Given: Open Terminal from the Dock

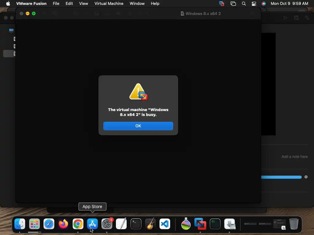Looking at the screenshot, I should (136, 224).
